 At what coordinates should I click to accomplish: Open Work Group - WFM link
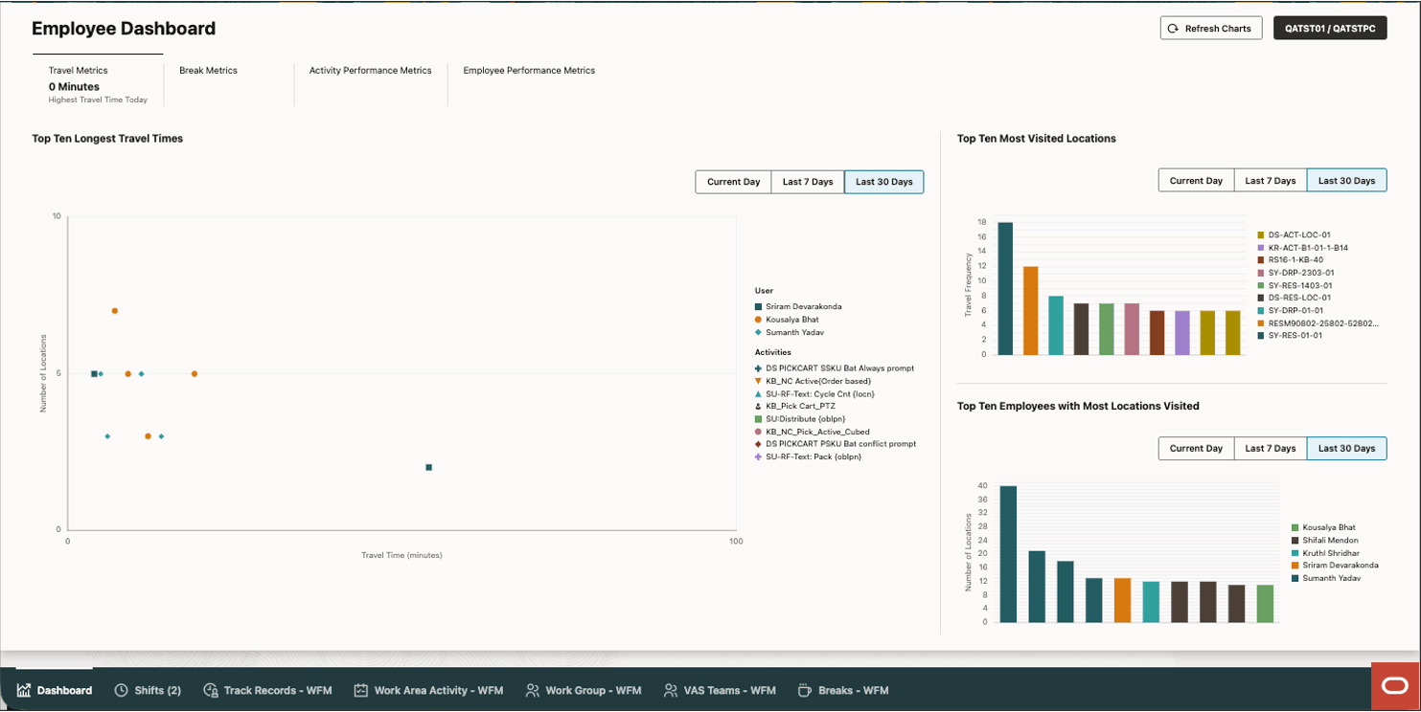coord(584,690)
